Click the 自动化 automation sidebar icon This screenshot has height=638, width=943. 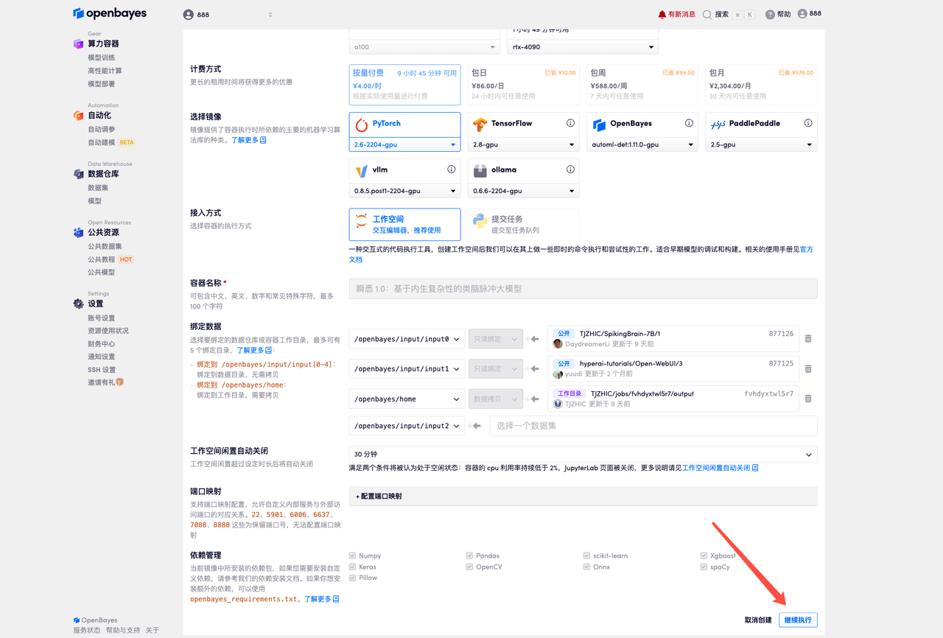(x=78, y=115)
